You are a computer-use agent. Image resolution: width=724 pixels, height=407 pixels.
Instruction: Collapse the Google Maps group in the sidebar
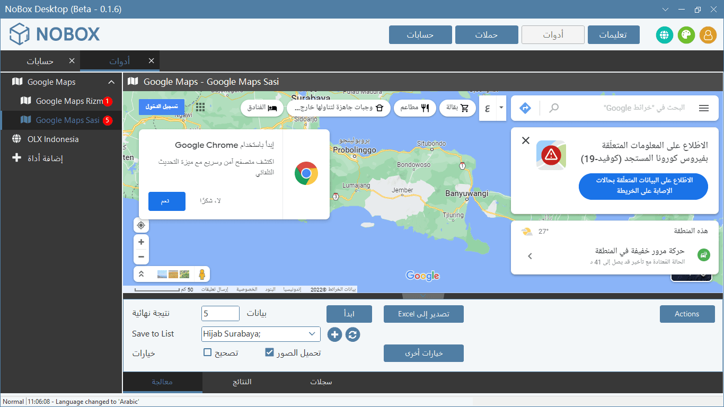111,82
